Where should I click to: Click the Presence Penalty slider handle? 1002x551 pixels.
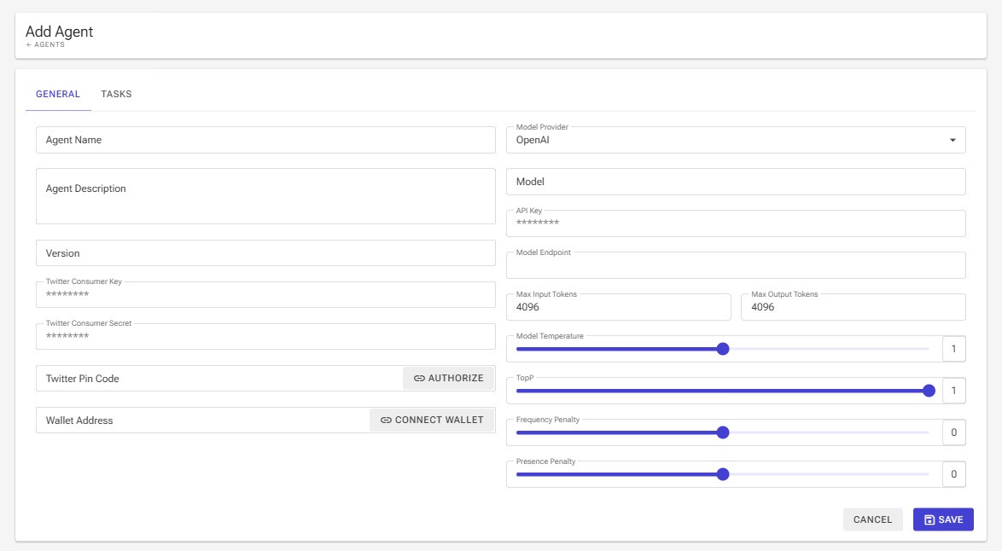coord(723,474)
